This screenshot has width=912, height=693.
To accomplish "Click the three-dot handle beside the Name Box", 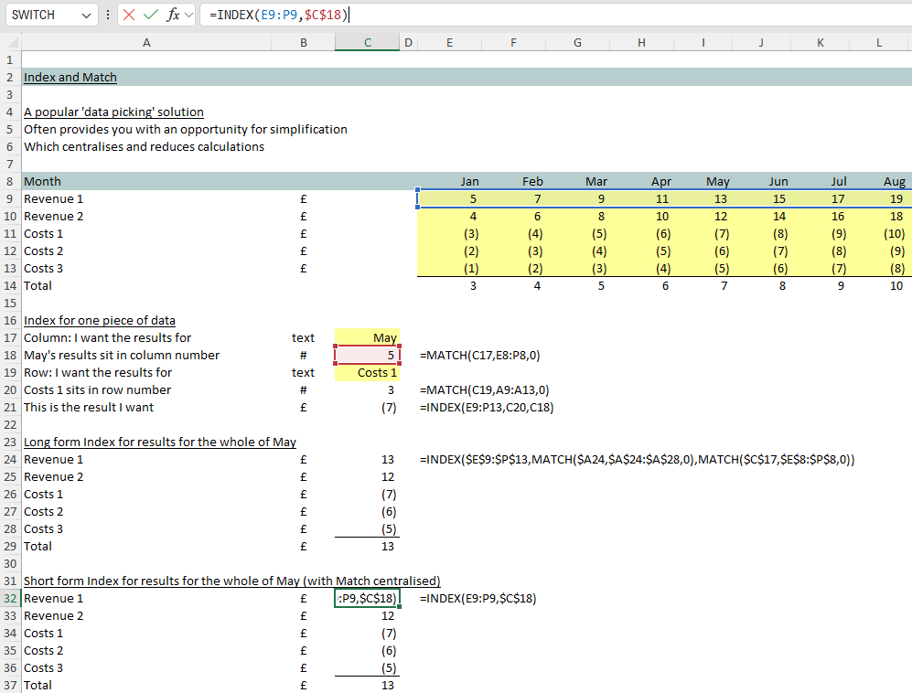I will (x=109, y=15).
